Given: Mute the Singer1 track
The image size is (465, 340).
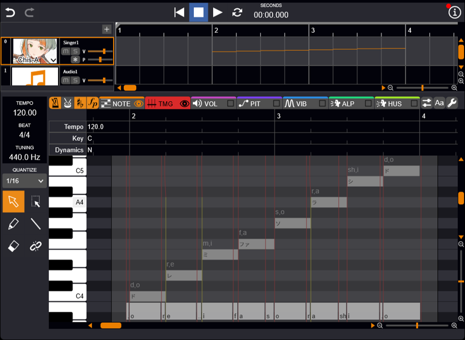Looking at the screenshot, I should [x=66, y=52].
